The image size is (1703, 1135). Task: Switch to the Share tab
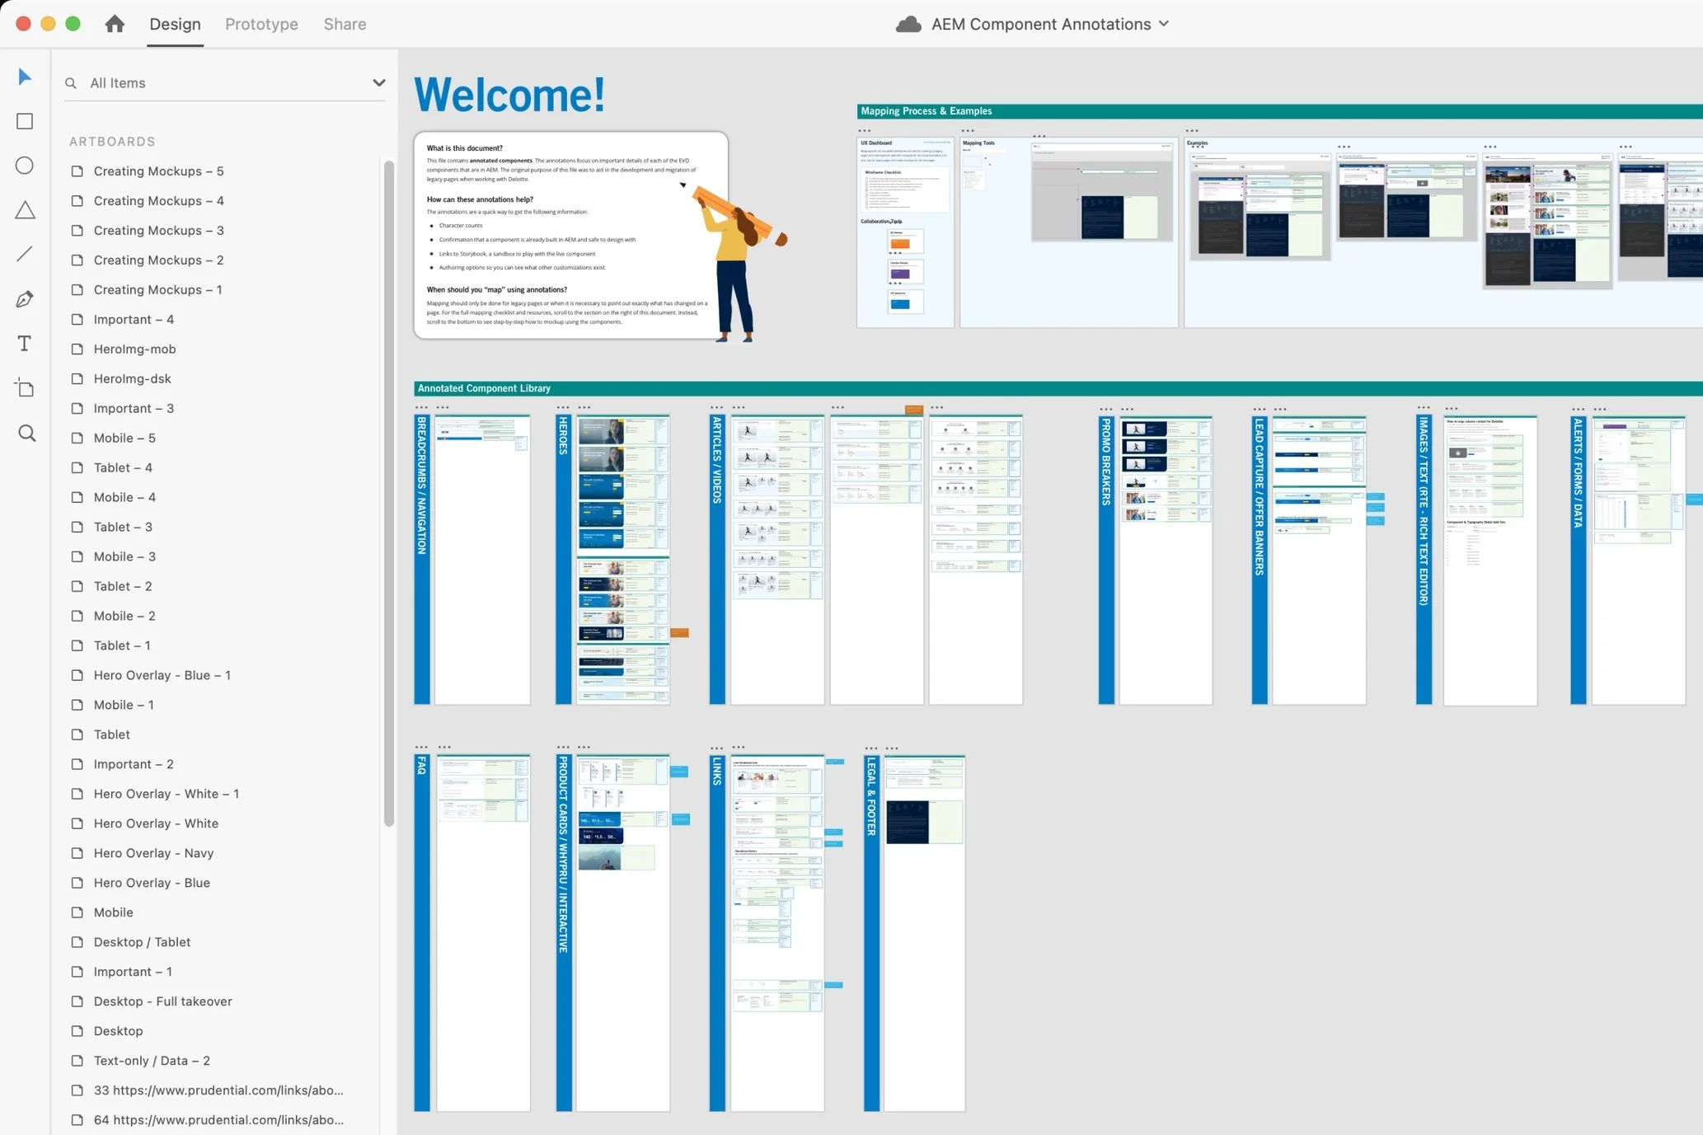tap(345, 24)
